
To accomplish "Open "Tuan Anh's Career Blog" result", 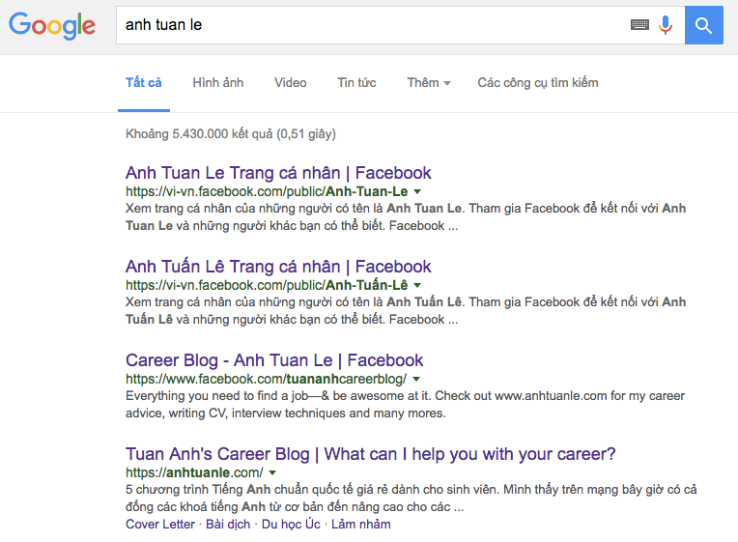I will 370,454.
